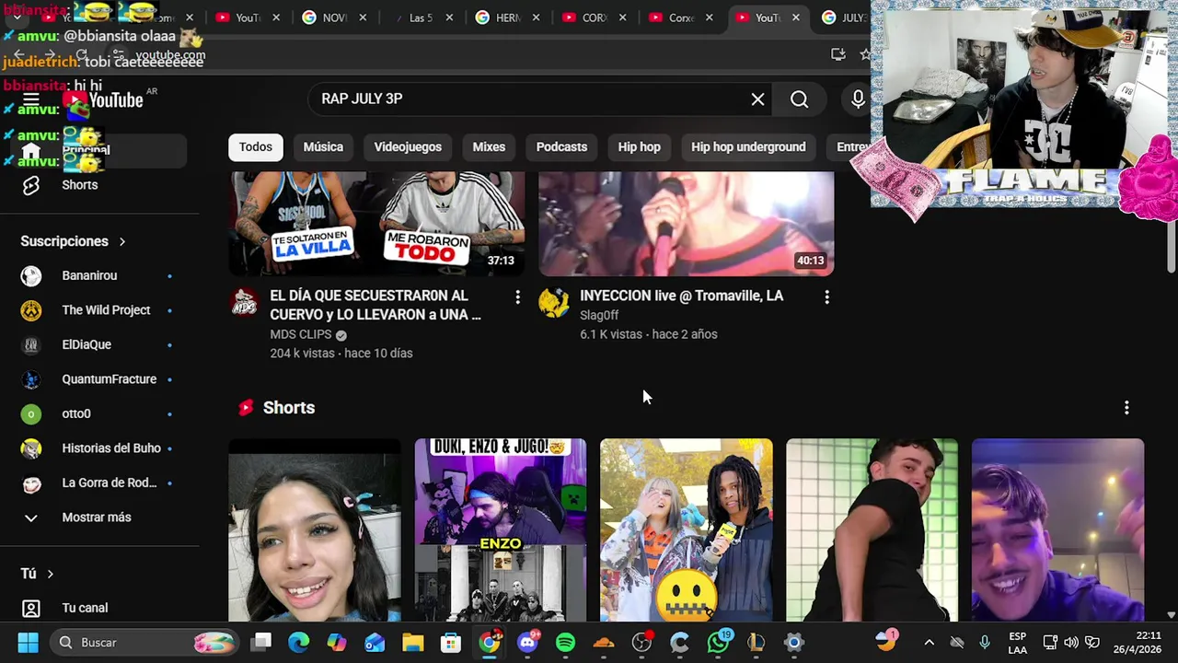
Task: Switch to the Las 5 browser tab
Action: click(x=421, y=17)
